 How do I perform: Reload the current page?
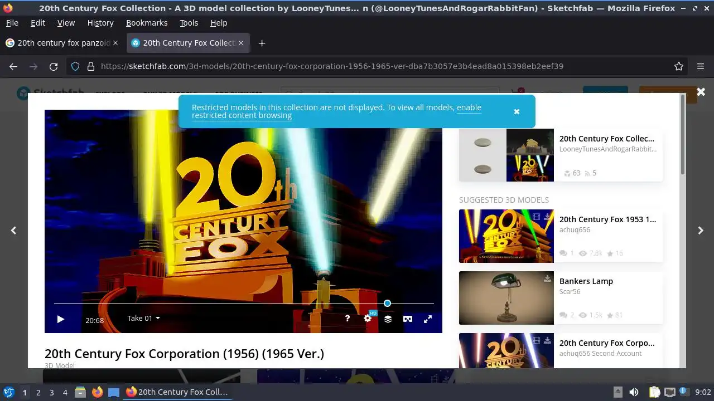coord(54,66)
